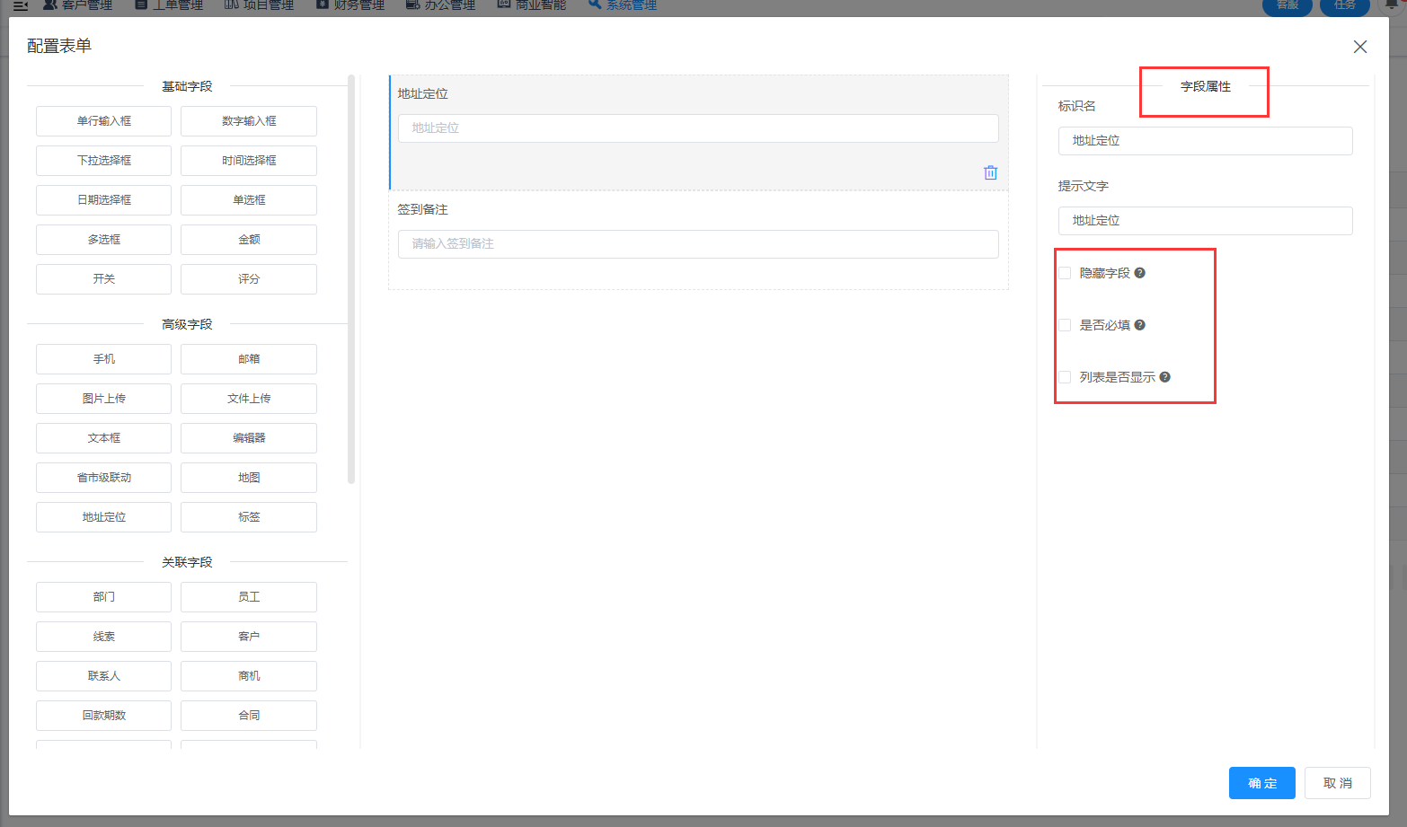This screenshot has width=1407, height=827.
Task: Toggle the 列表是否显示 checkbox
Action: click(1065, 377)
